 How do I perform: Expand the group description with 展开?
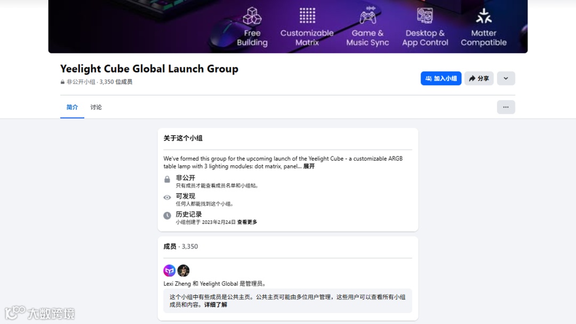tap(309, 166)
